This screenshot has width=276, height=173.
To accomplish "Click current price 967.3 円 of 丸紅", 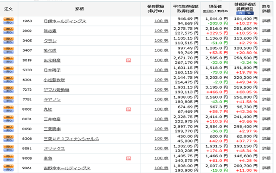I will click(218, 107).
